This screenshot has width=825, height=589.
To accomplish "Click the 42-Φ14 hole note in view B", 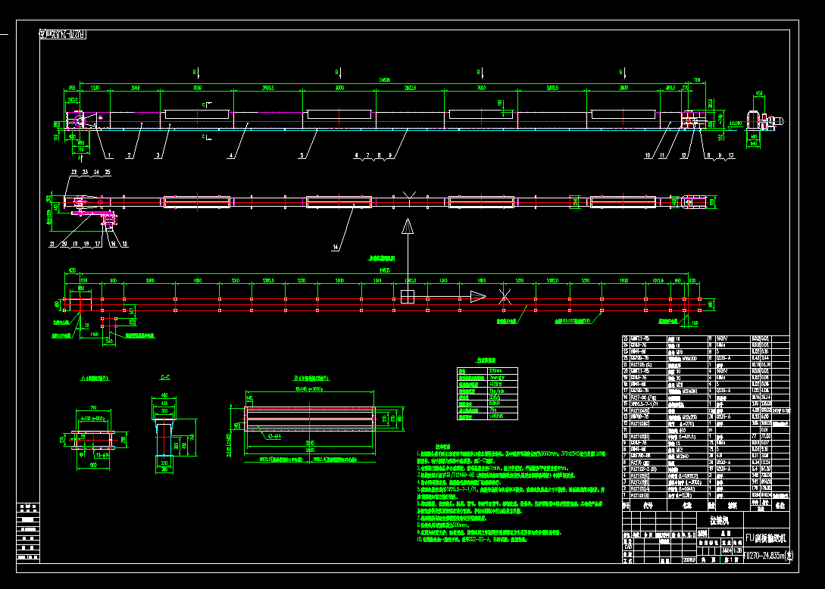I will pyautogui.click(x=274, y=436).
